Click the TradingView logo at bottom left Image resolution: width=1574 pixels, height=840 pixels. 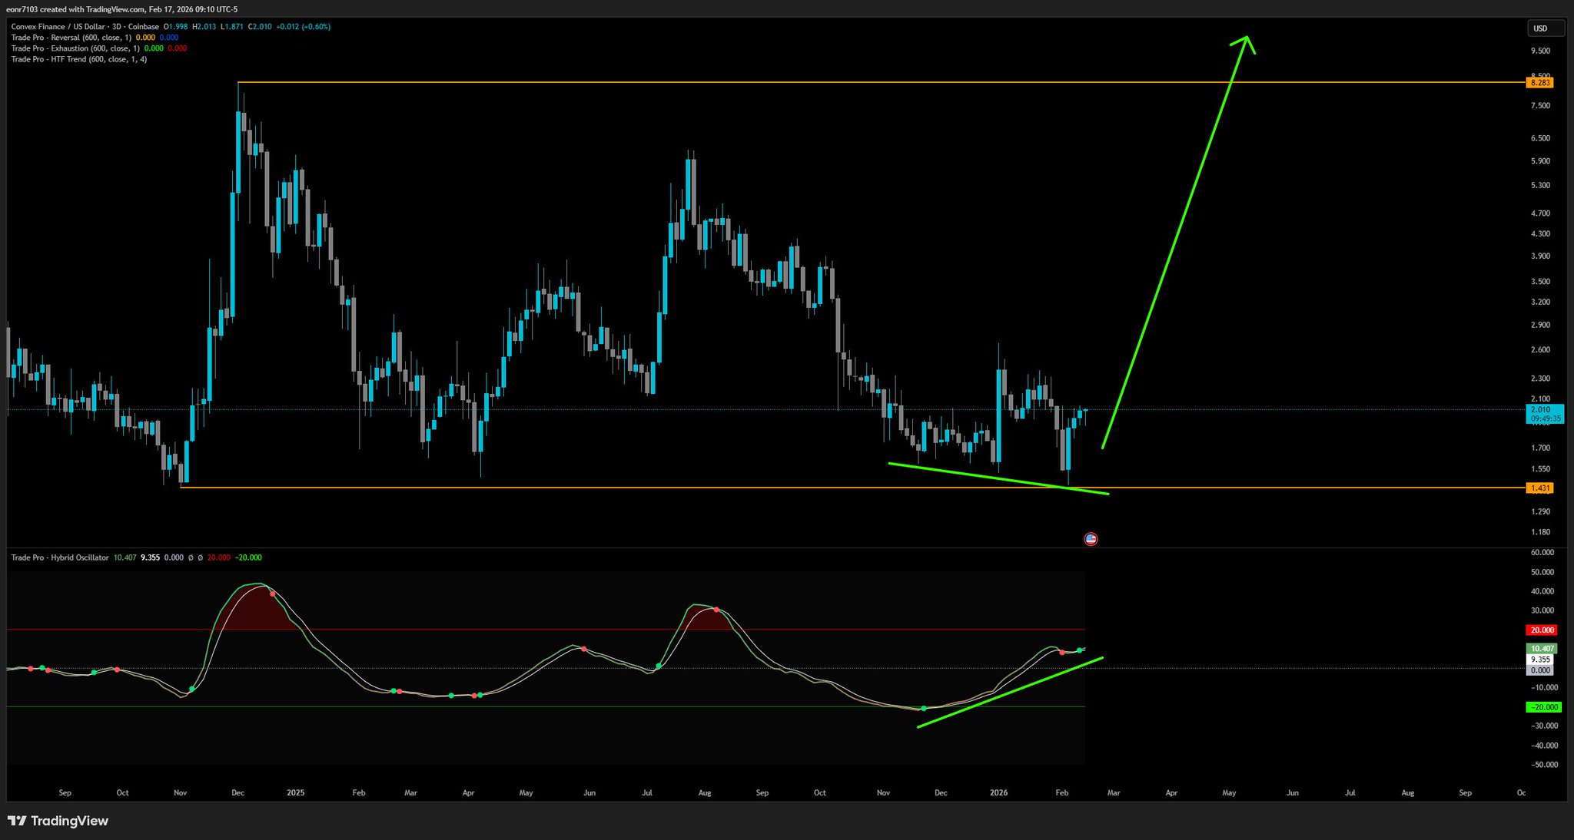(x=58, y=821)
